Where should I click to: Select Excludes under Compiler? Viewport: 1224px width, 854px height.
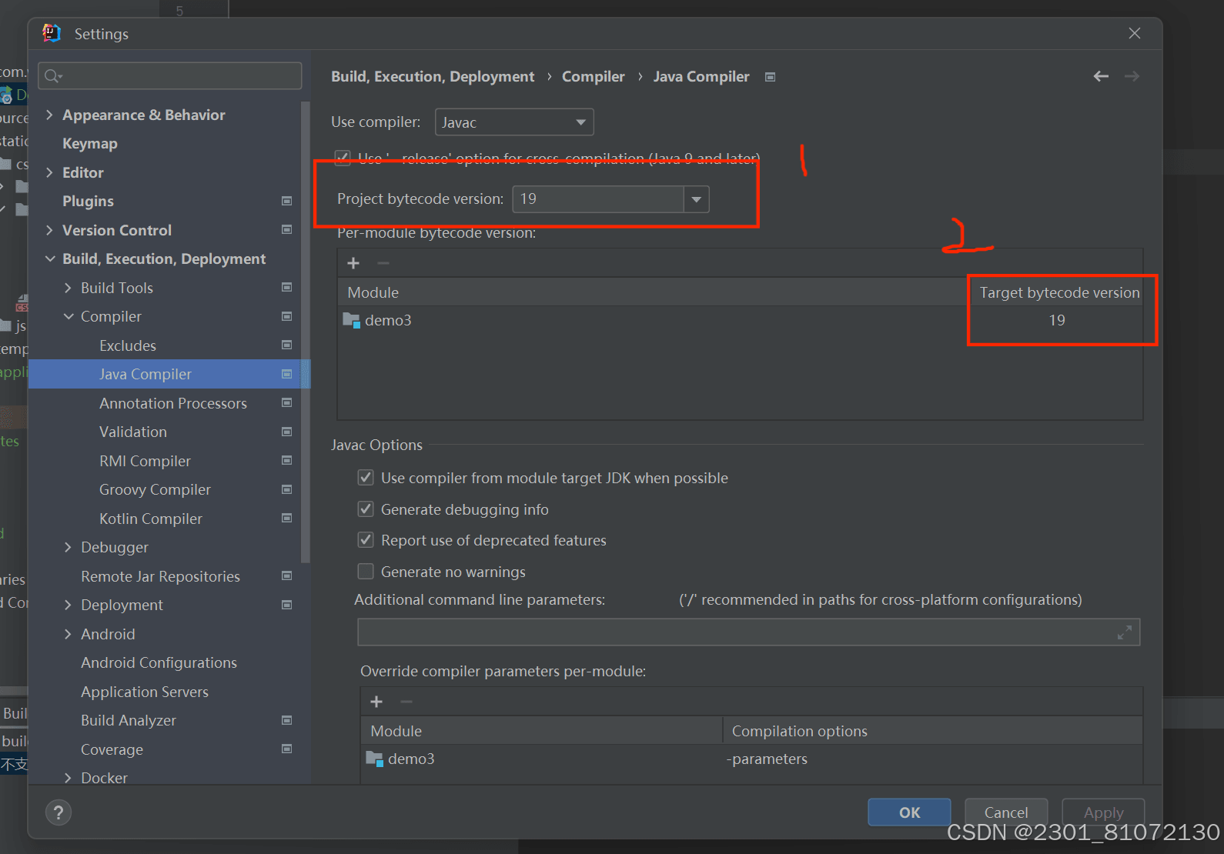(128, 345)
